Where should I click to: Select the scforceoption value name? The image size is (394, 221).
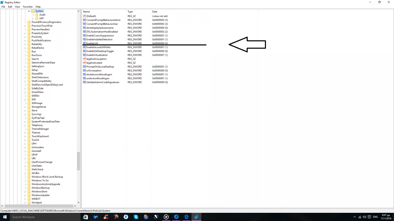[94, 71]
